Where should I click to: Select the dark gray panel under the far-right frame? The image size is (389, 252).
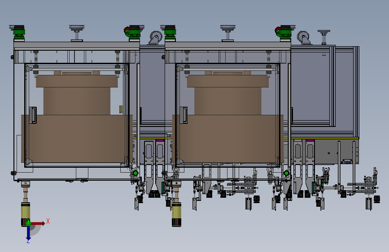(x=336, y=152)
